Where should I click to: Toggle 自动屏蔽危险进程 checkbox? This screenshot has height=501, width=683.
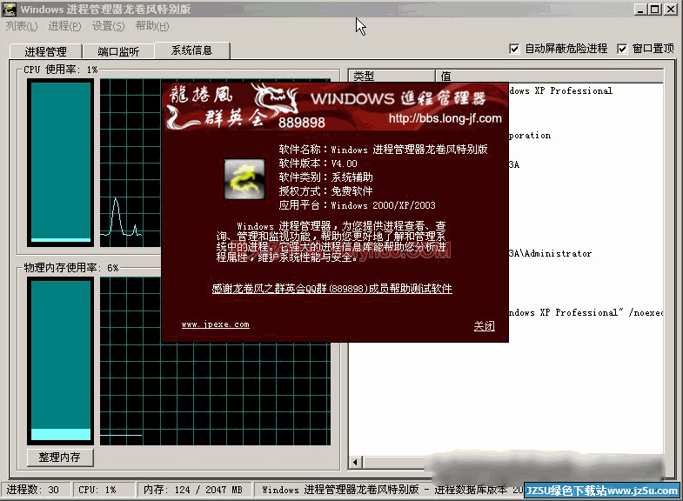(x=514, y=49)
